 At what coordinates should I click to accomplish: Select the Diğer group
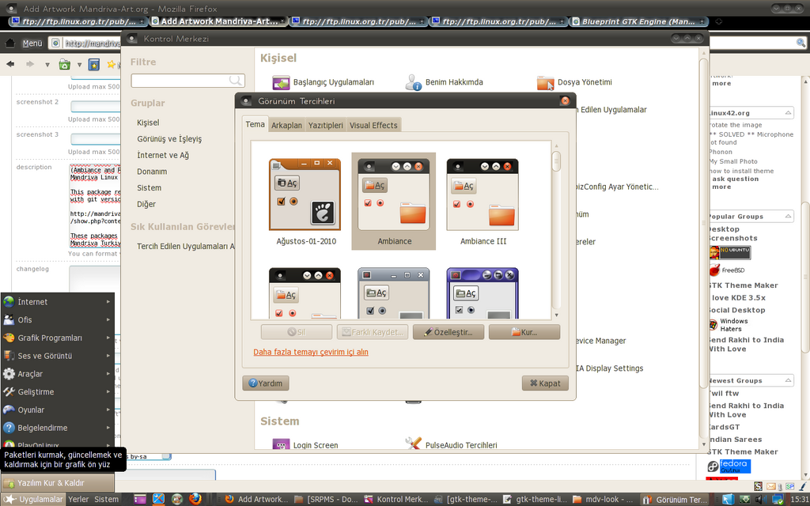click(146, 204)
